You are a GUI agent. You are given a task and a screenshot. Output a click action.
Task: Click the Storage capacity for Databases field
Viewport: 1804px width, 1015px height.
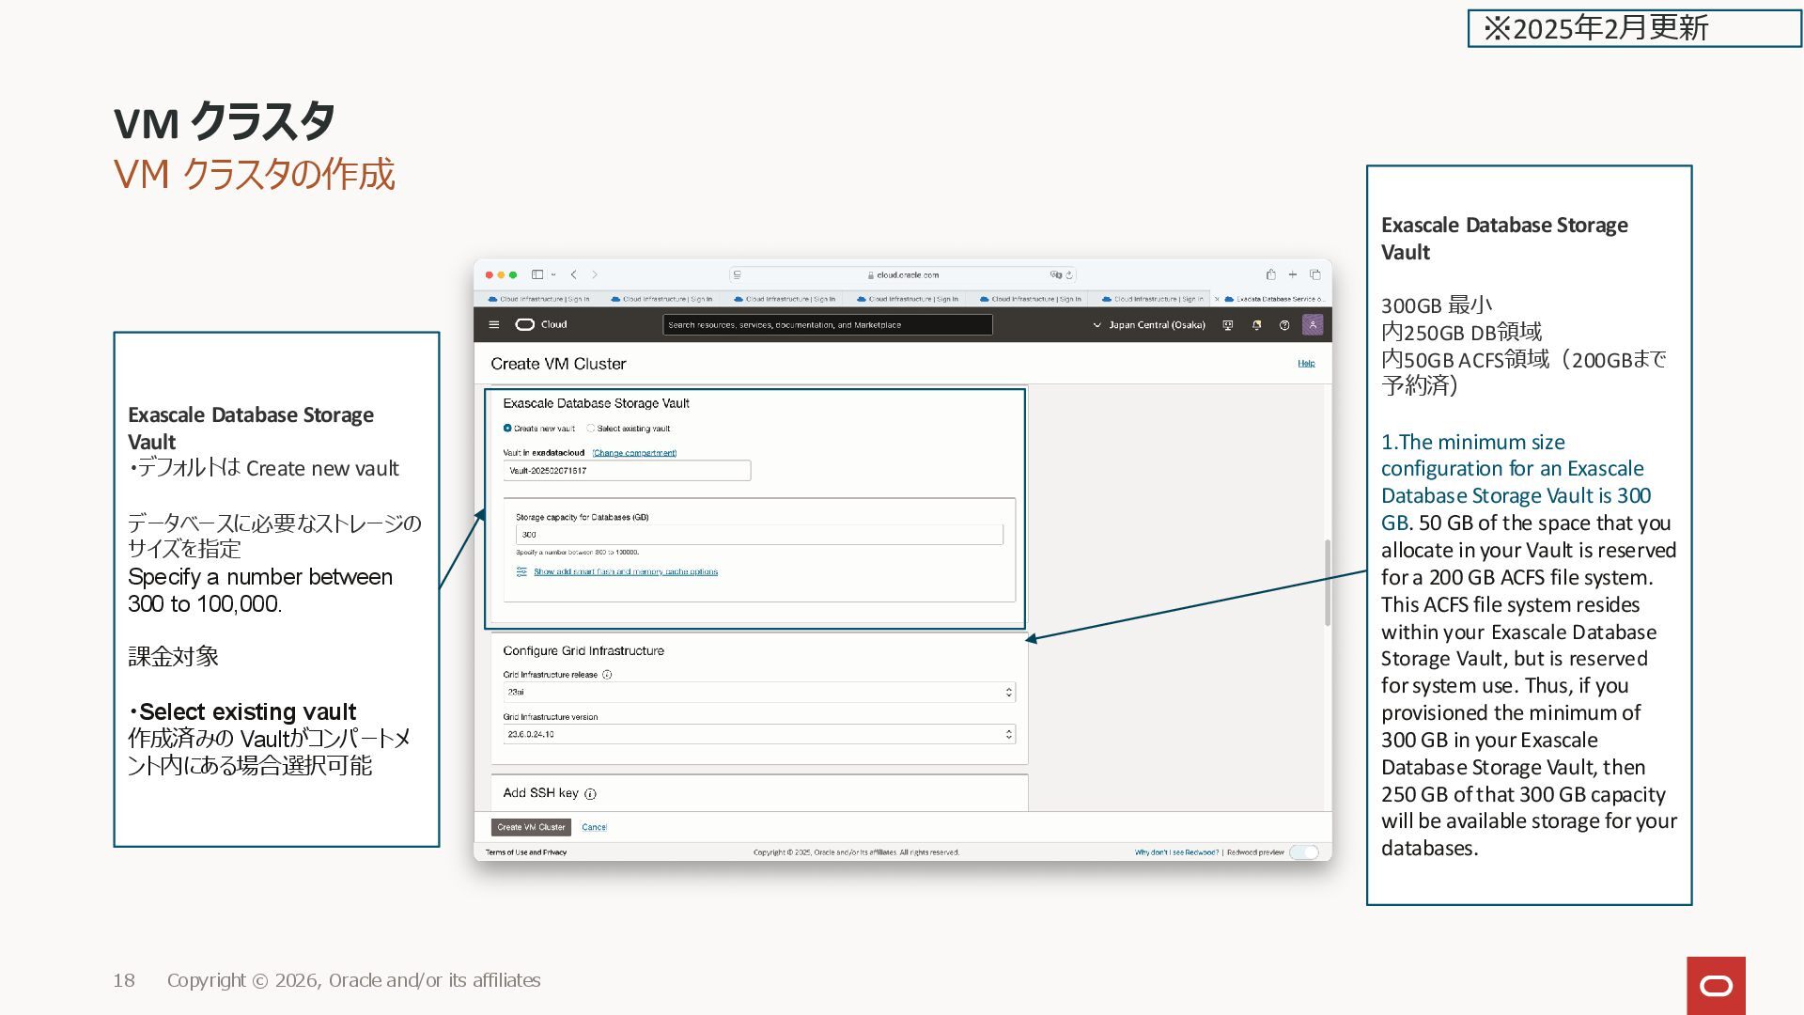point(758,535)
